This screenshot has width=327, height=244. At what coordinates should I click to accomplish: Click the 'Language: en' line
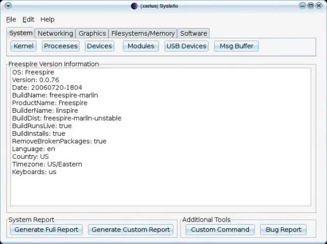(x=34, y=149)
